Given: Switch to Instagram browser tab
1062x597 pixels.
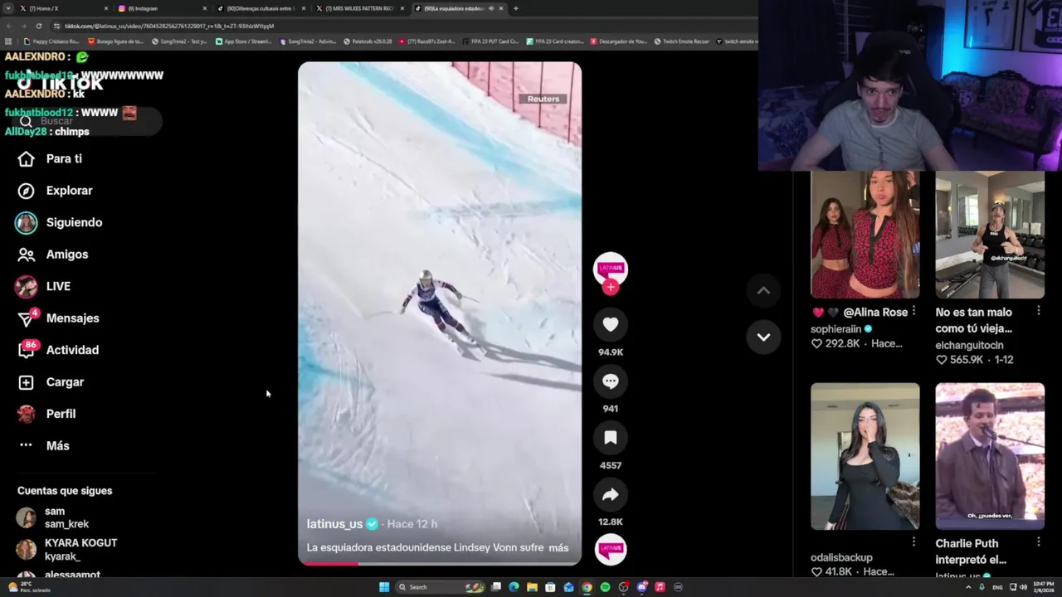Looking at the screenshot, I should pos(162,8).
